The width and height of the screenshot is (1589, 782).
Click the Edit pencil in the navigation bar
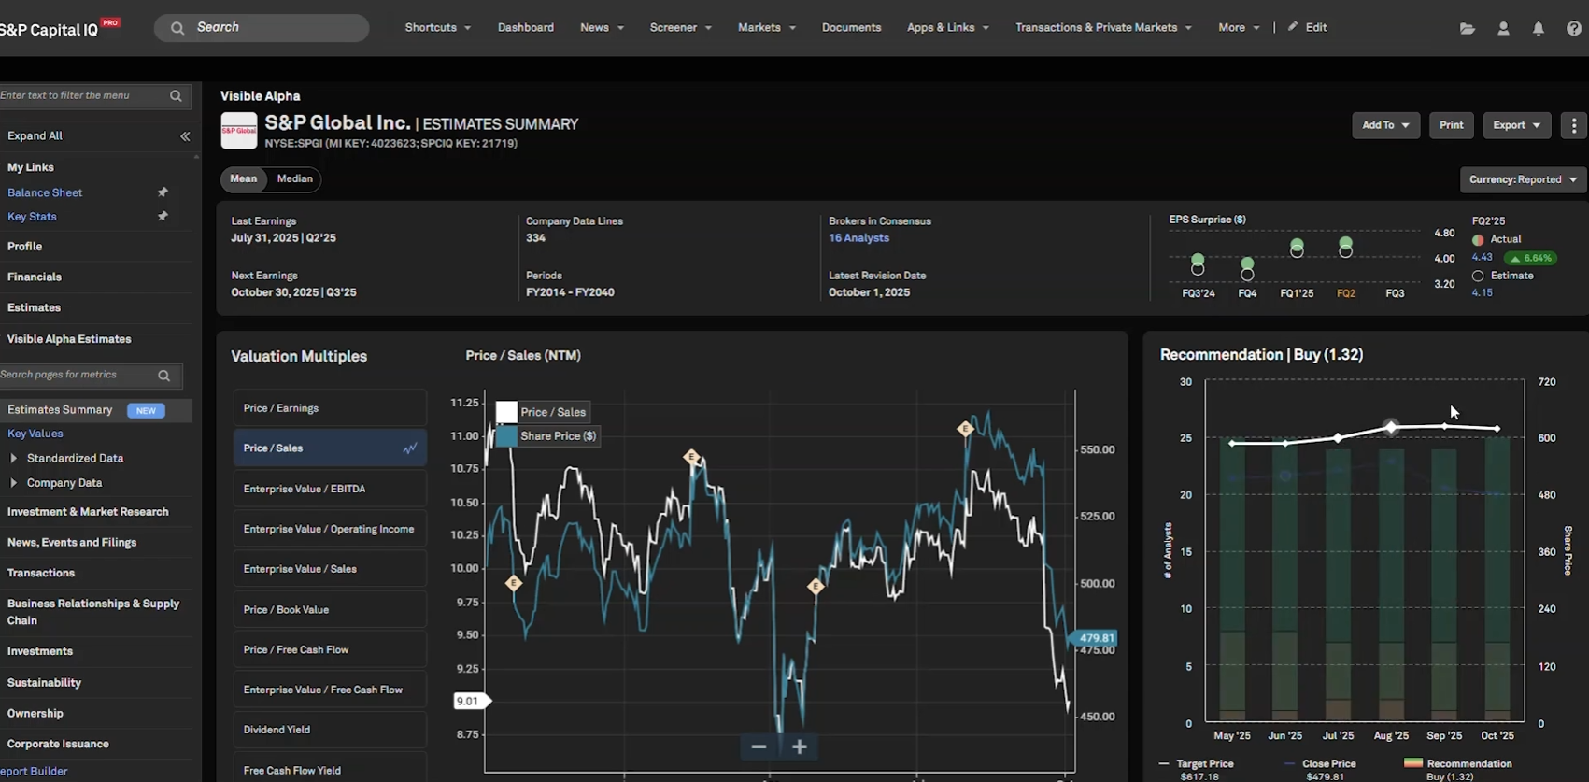(x=1307, y=27)
